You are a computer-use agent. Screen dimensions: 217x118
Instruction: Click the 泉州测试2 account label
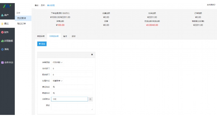(x=211, y=5)
